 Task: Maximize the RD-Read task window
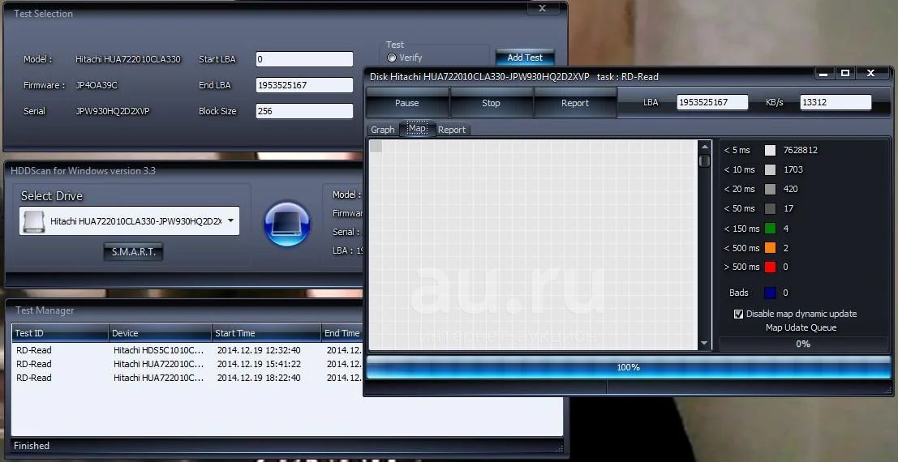tap(844, 73)
